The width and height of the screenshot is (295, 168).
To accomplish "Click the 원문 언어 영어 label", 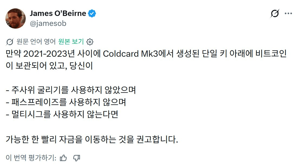I will click(36, 42).
